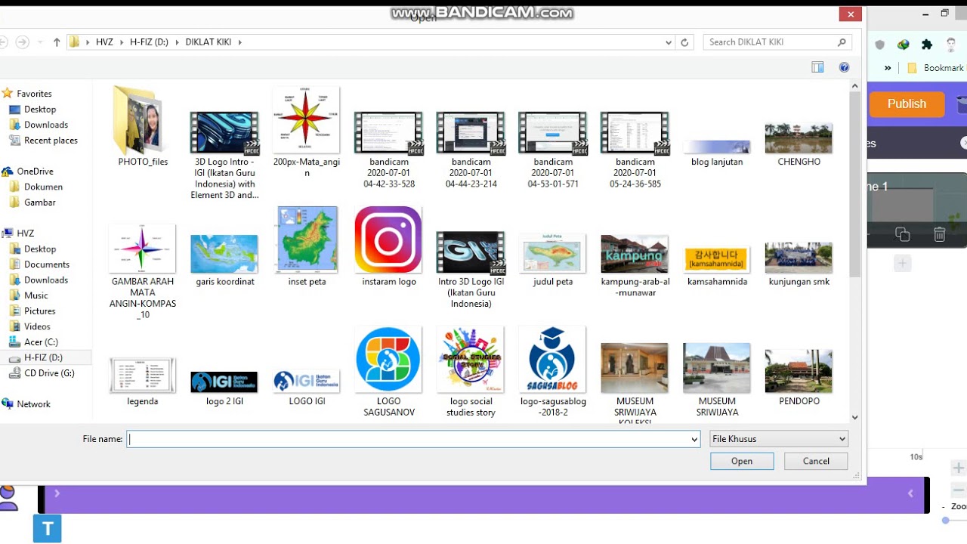Image resolution: width=967 pixels, height=544 pixels.
Task: Select CD Drive (G:) in sidebar
Action: click(x=49, y=373)
